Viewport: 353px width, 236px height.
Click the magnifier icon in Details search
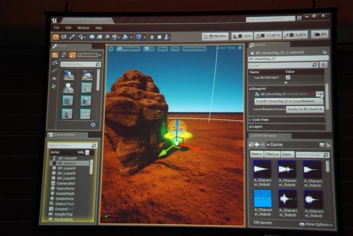point(314,65)
